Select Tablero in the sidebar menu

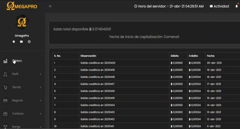point(17,61)
